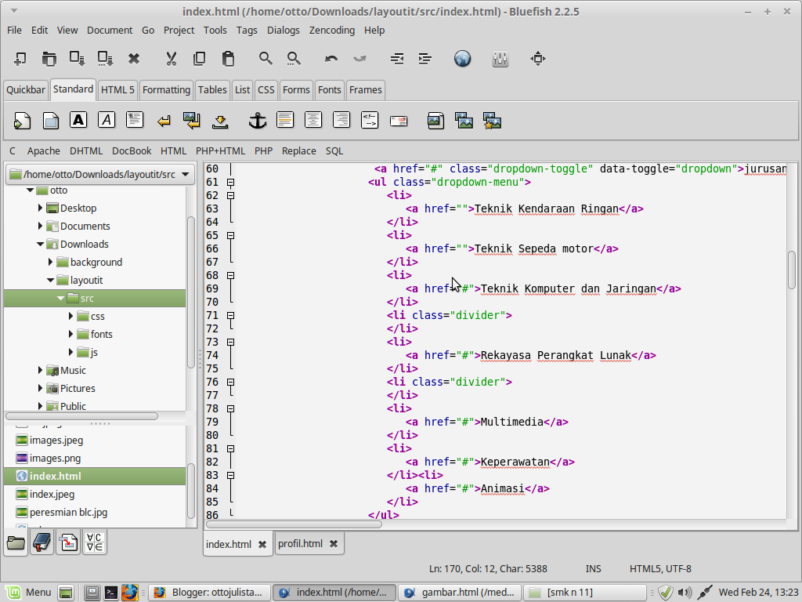
Task: Switch to the HTML 5 toolbar tab
Action: [x=117, y=89]
